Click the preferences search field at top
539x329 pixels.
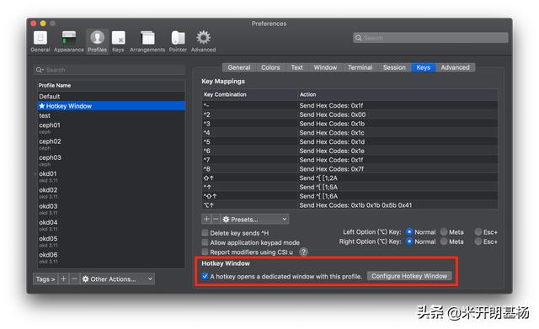[x=430, y=38]
